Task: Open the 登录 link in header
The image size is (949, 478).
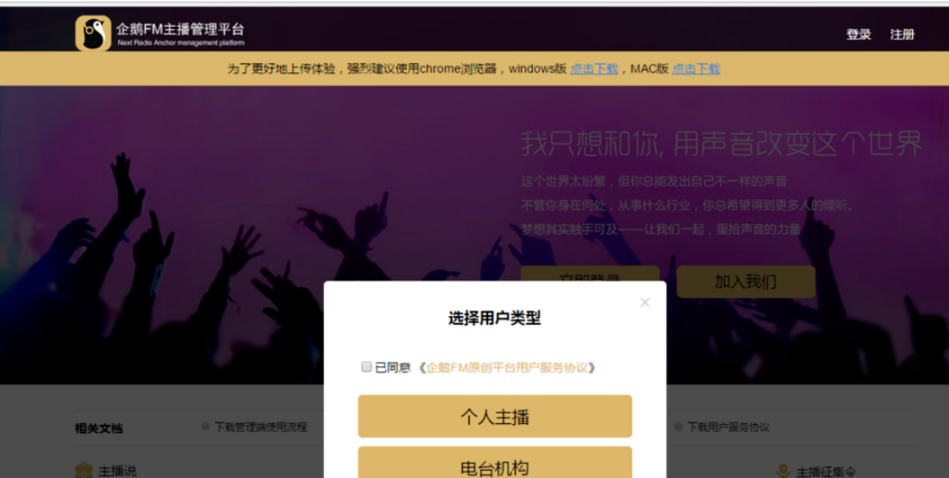Action: tap(858, 34)
